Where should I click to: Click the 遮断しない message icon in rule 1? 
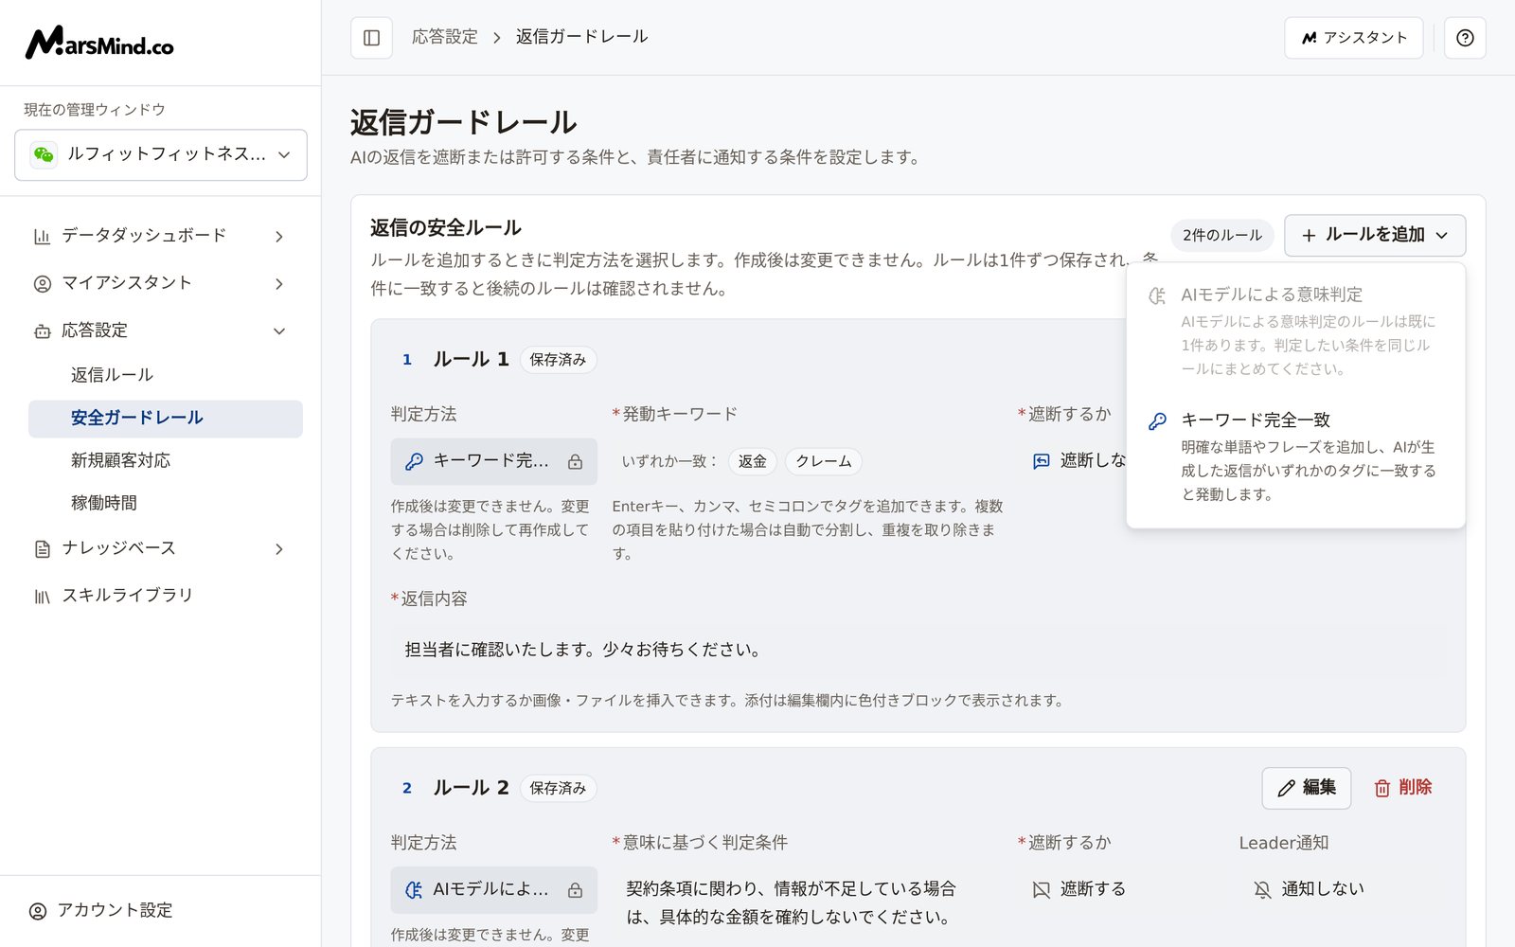pyautogui.click(x=1042, y=461)
